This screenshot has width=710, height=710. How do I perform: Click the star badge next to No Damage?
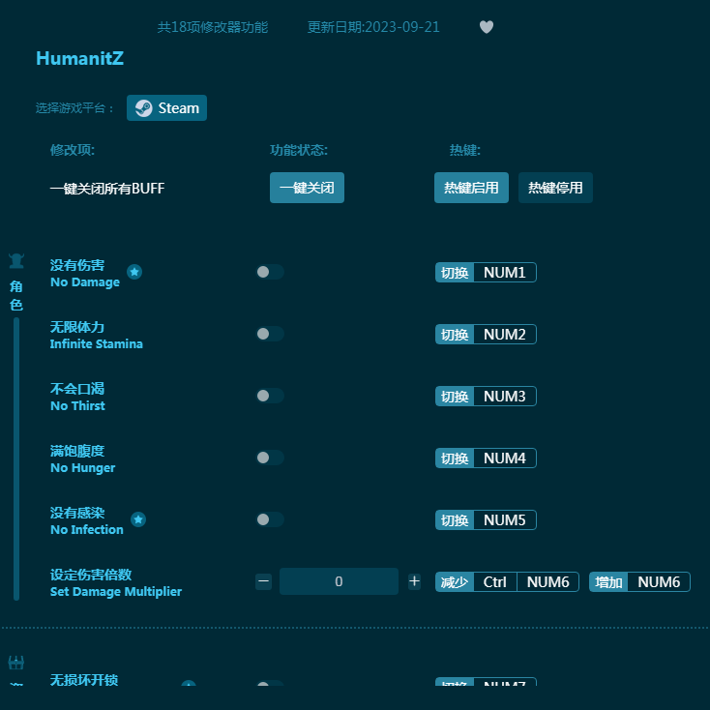(x=134, y=272)
